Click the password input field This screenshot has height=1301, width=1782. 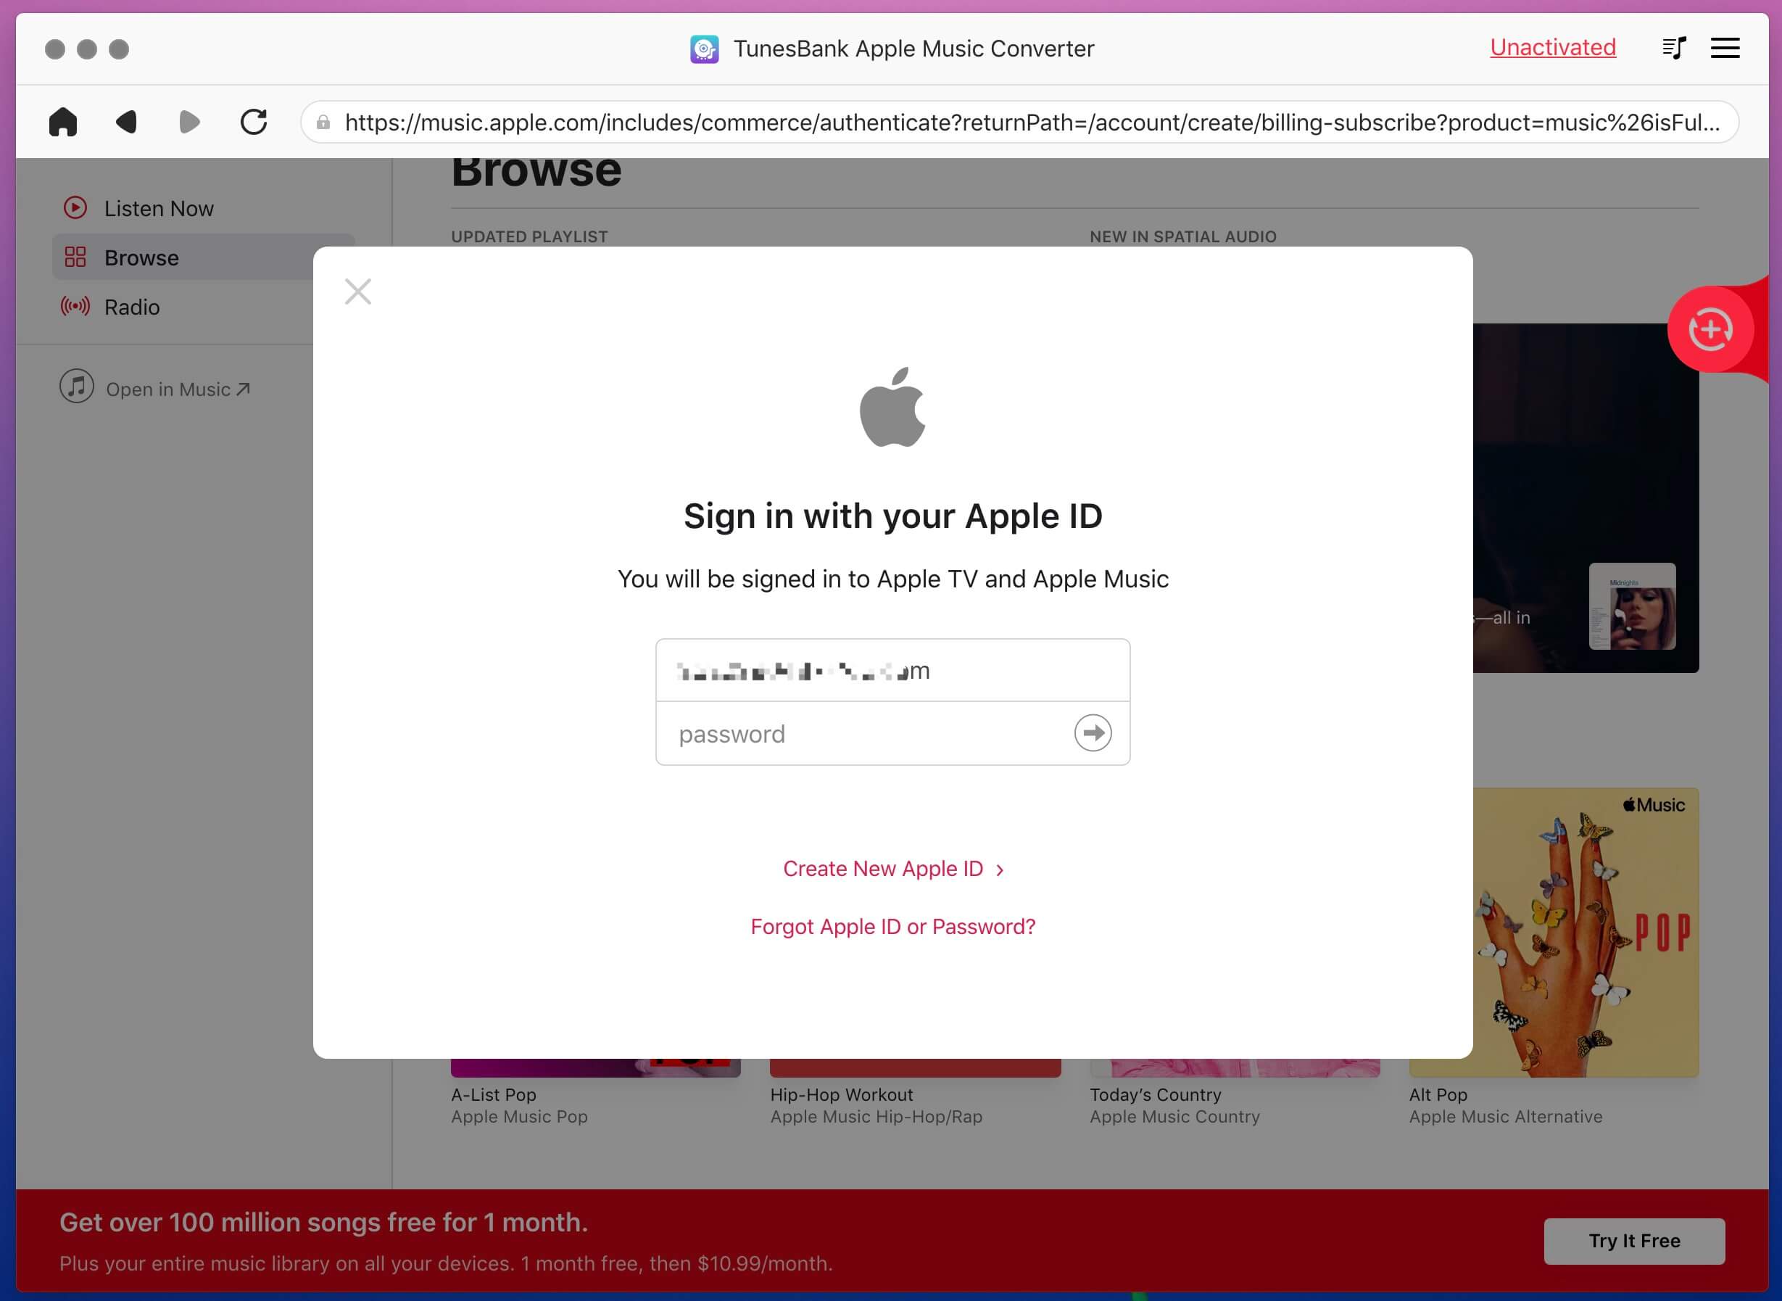[x=892, y=734]
